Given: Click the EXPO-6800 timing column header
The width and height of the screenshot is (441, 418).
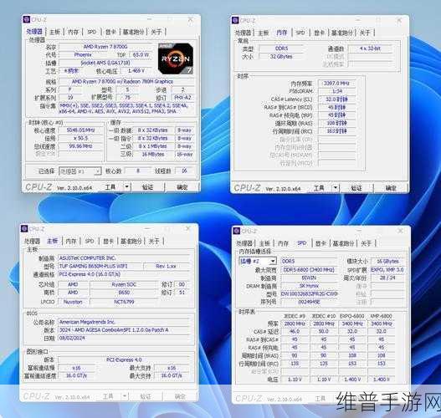Looking at the screenshot, I should 352,316.
